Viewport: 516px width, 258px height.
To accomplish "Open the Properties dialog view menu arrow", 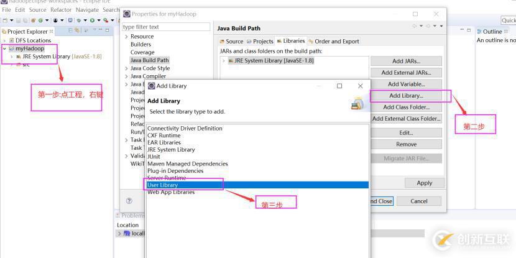I will coord(441,26).
